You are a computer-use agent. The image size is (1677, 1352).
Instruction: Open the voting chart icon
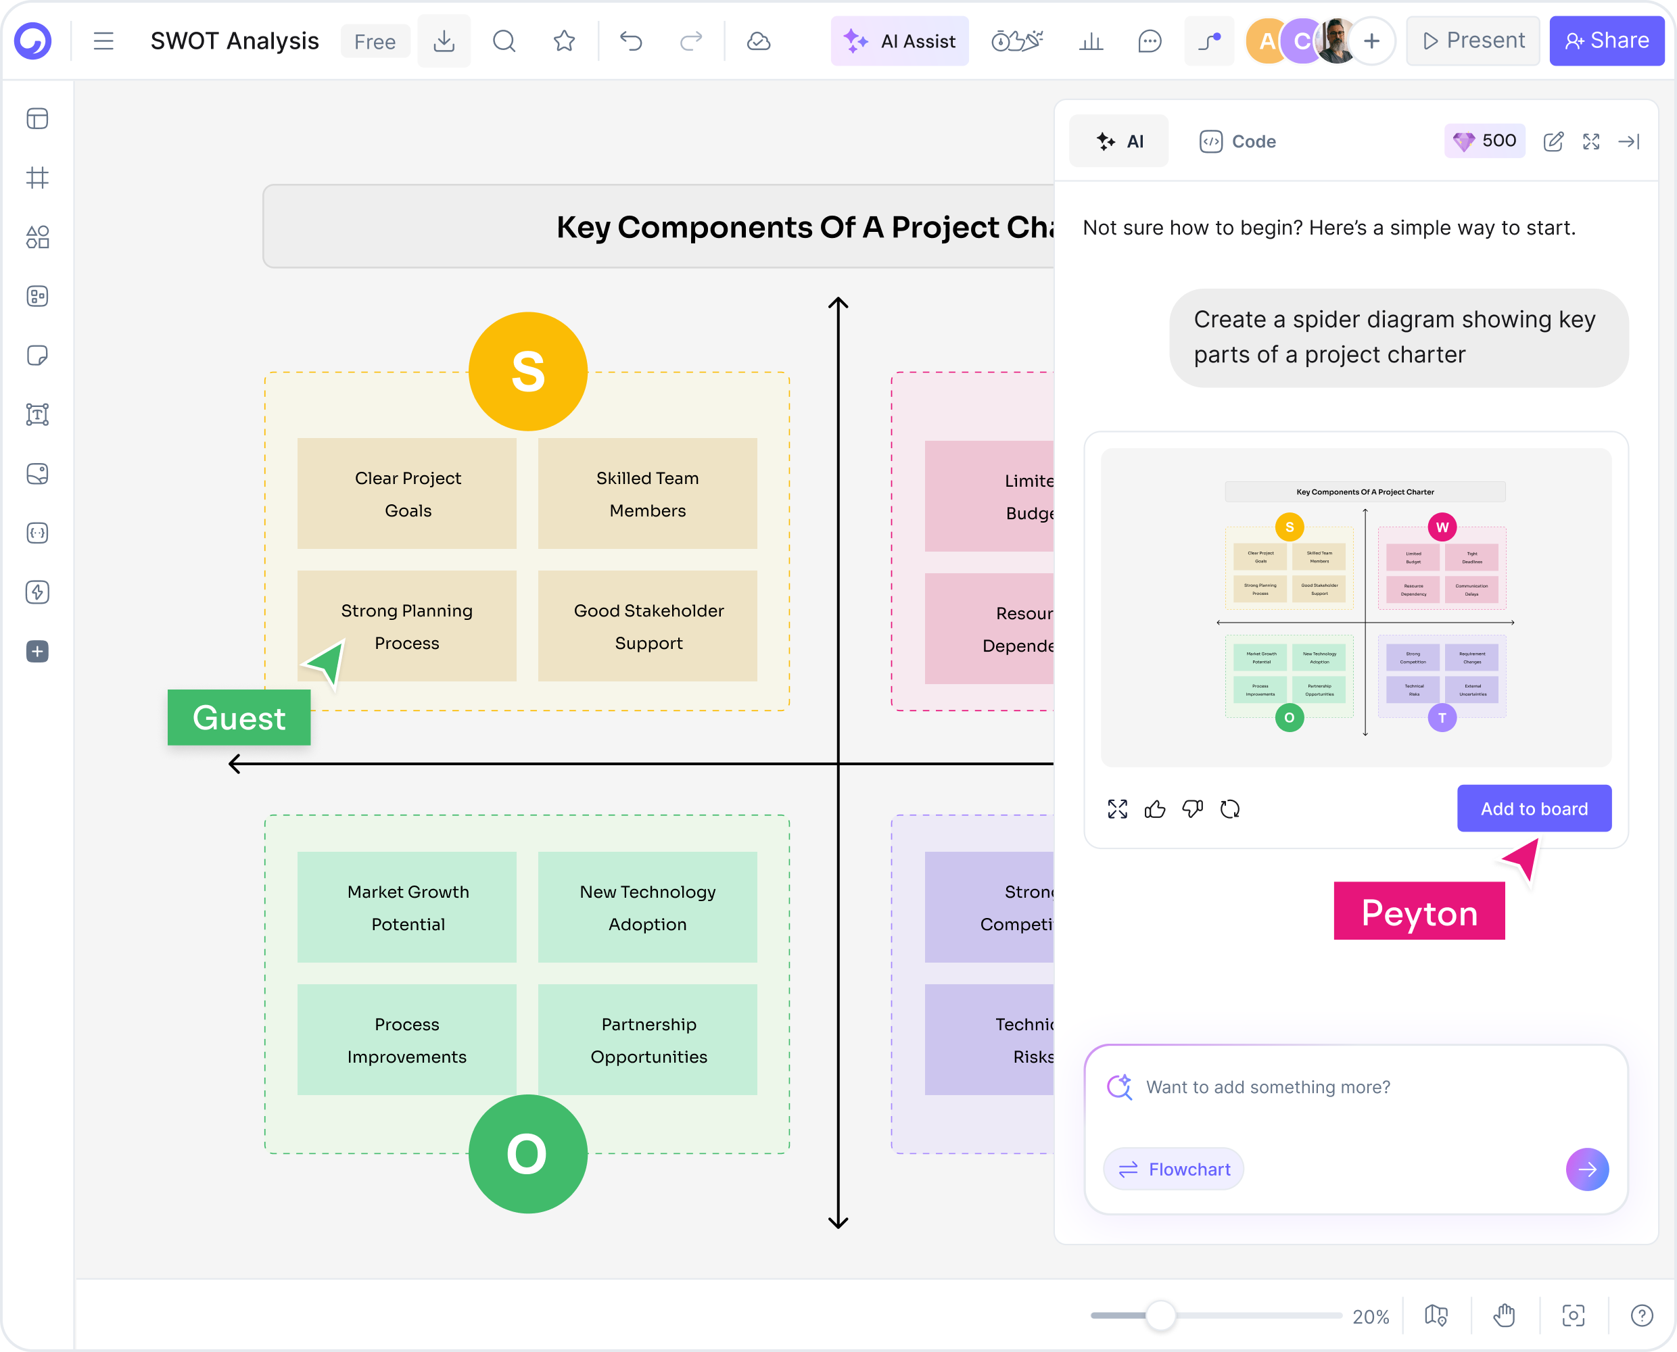coord(1091,41)
